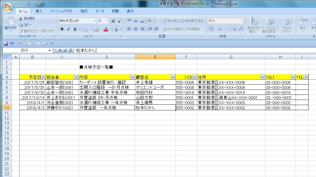Open the number format 標準 dropdown
The height and width of the screenshot is (177, 316).
pos(241,21)
